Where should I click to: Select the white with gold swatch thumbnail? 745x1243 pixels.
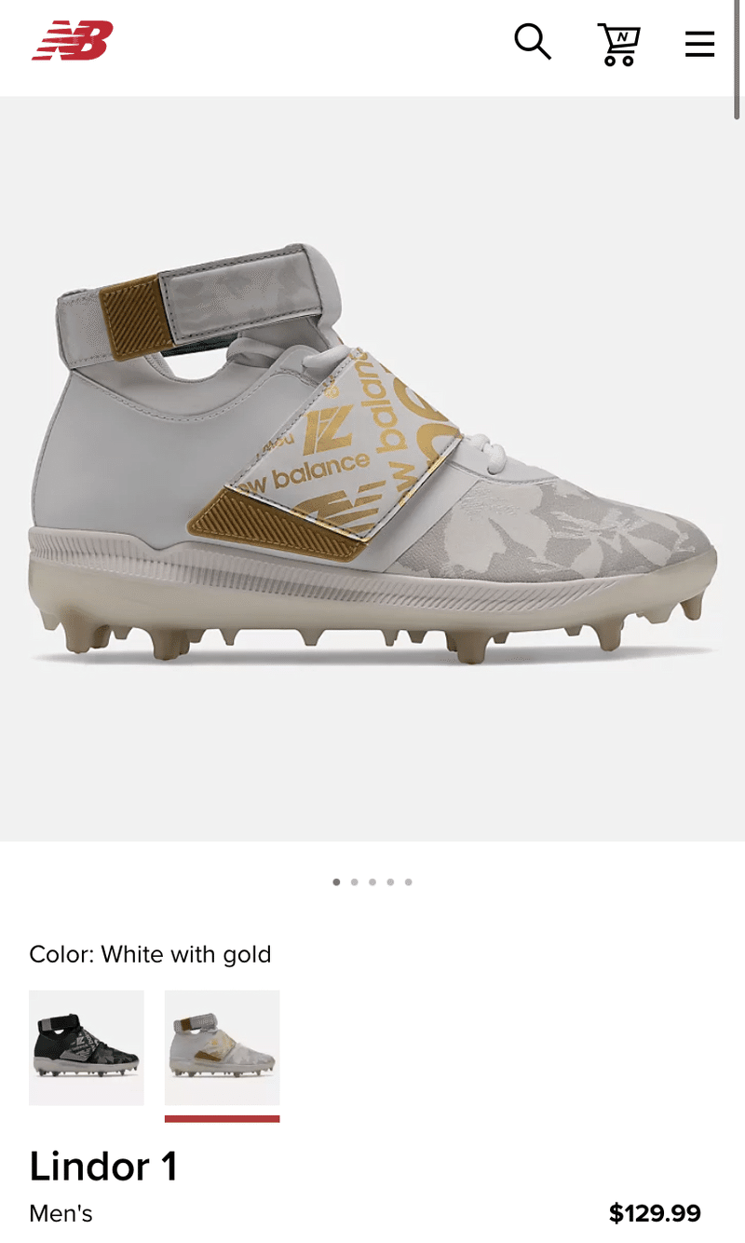click(x=222, y=1047)
